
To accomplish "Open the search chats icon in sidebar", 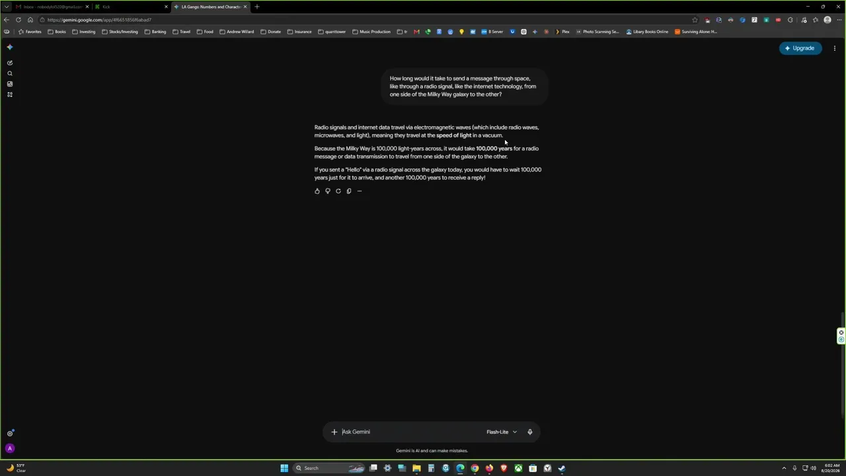I will (10, 73).
